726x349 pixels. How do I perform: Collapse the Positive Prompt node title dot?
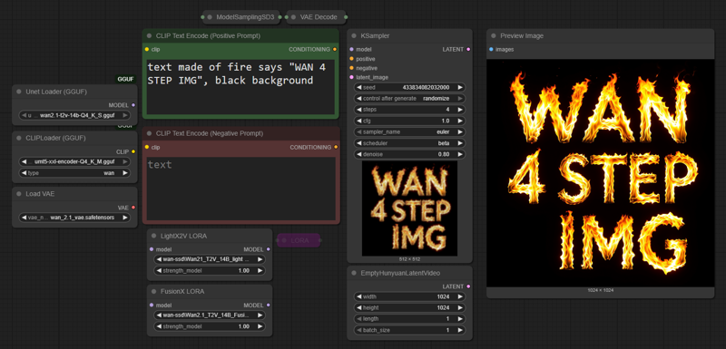149,35
